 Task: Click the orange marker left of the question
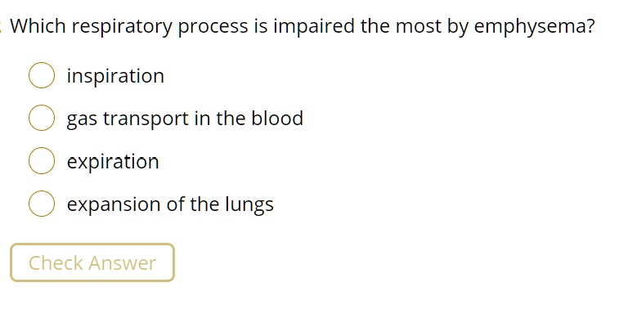coord(1,26)
